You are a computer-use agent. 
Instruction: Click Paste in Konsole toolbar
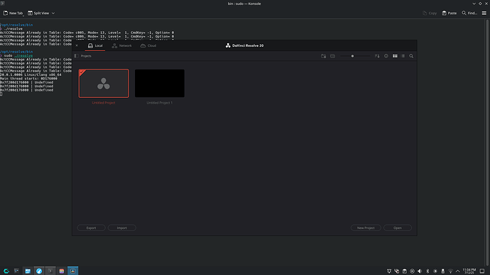[x=450, y=13]
